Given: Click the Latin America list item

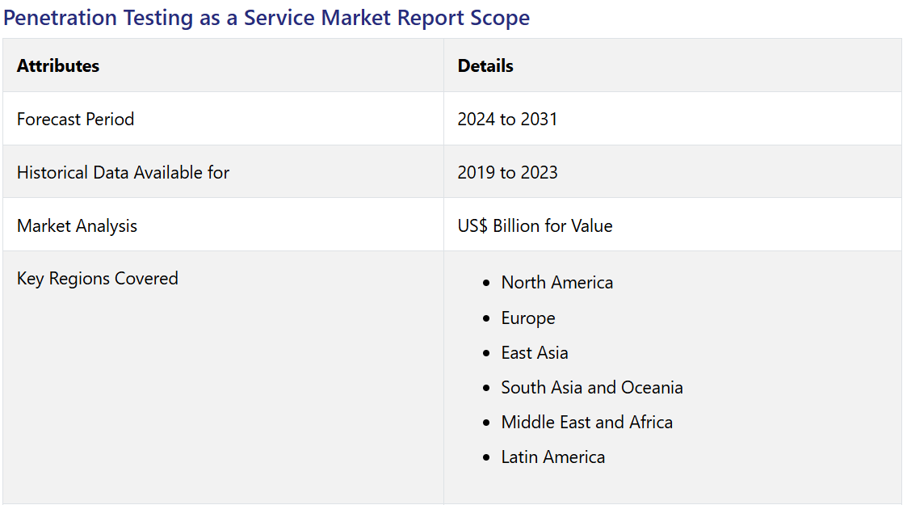Looking at the screenshot, I should pos(552,457).
